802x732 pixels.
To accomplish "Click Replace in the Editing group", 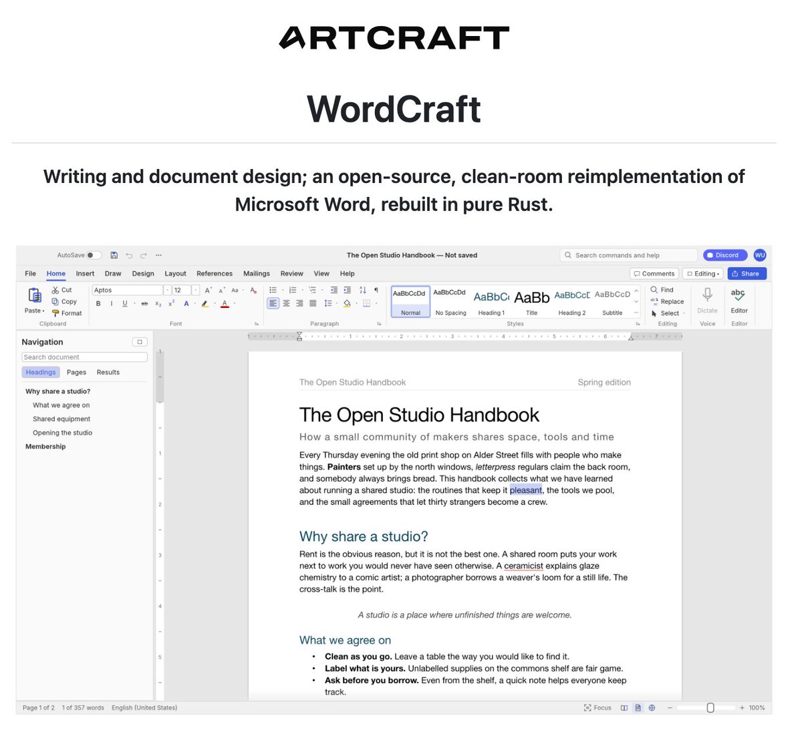I will pos(668,302).
